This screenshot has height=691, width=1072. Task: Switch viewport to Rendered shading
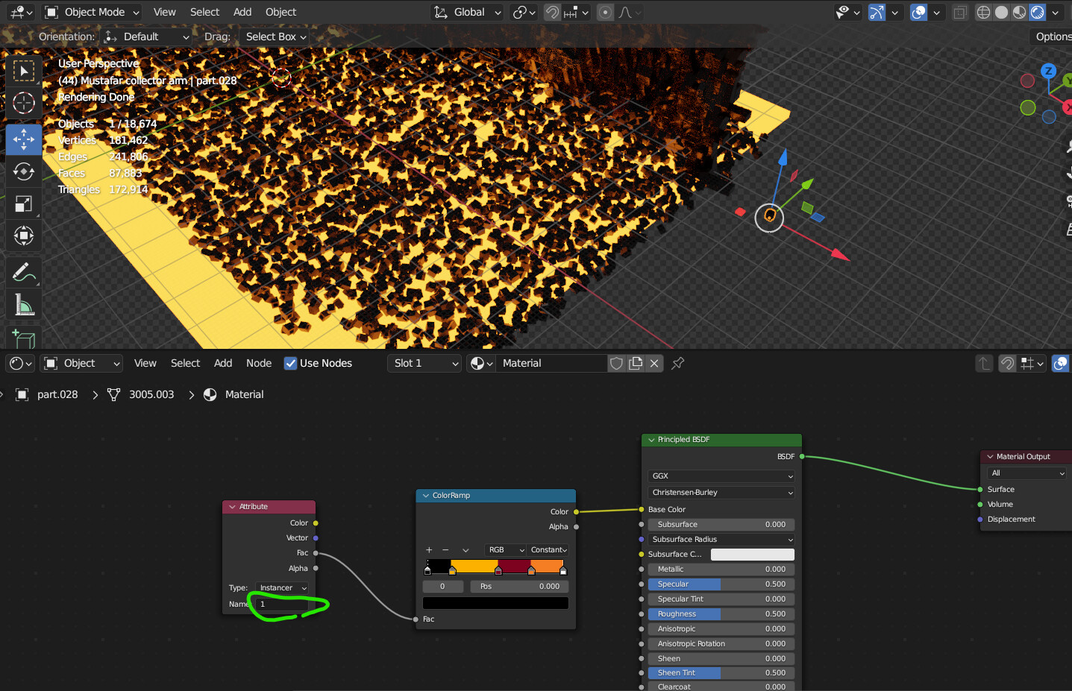coord(1037,12)
